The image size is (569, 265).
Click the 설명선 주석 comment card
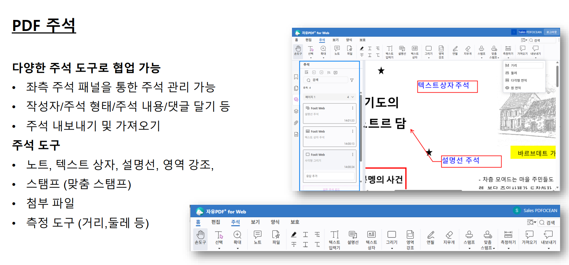point(329,114)
